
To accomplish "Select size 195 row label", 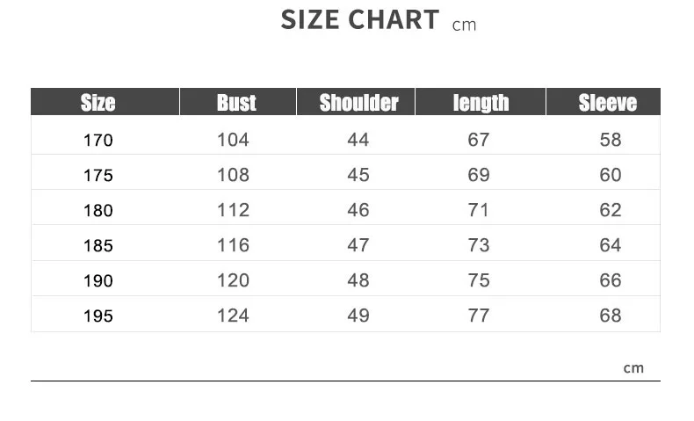I will [x=98, y=316].
